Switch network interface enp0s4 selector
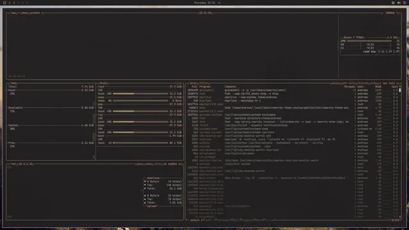The height and width of the screenshot is (230, 409). pos(173,164)
